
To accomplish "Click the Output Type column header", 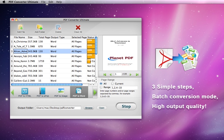I will [60, 37].
